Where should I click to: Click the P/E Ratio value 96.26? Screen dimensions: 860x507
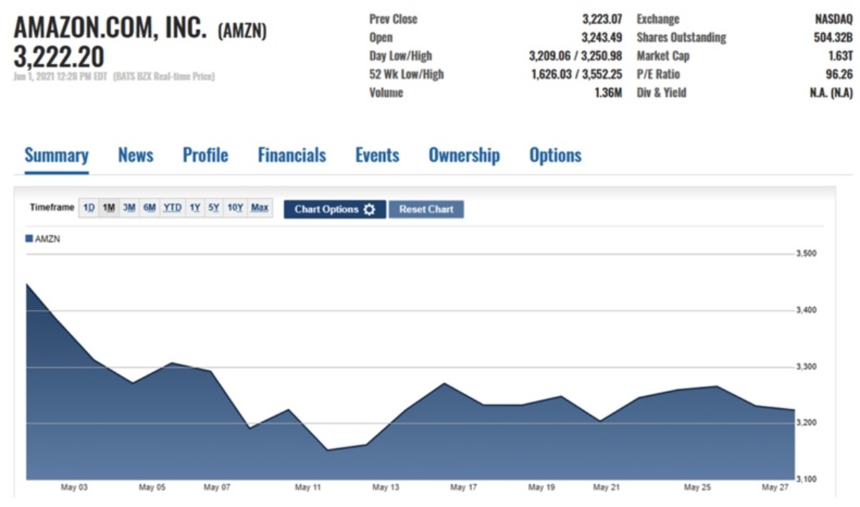tap(839, 75)
